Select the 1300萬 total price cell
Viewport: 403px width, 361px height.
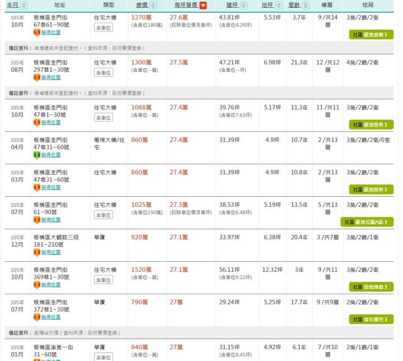click(x=142, y=63)
